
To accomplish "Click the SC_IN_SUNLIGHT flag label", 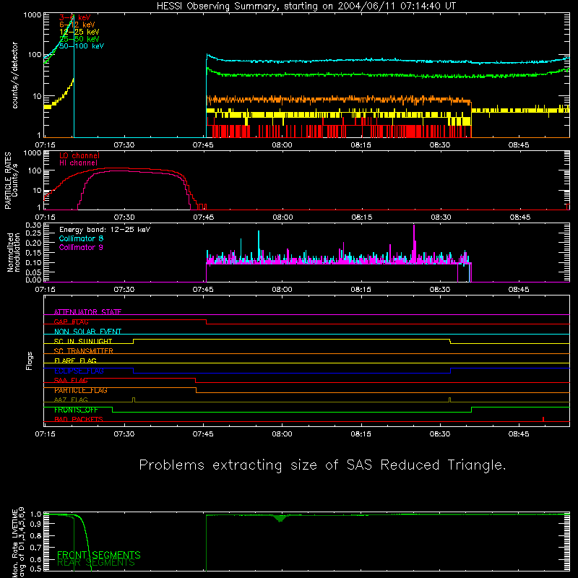I will [83, 341].
